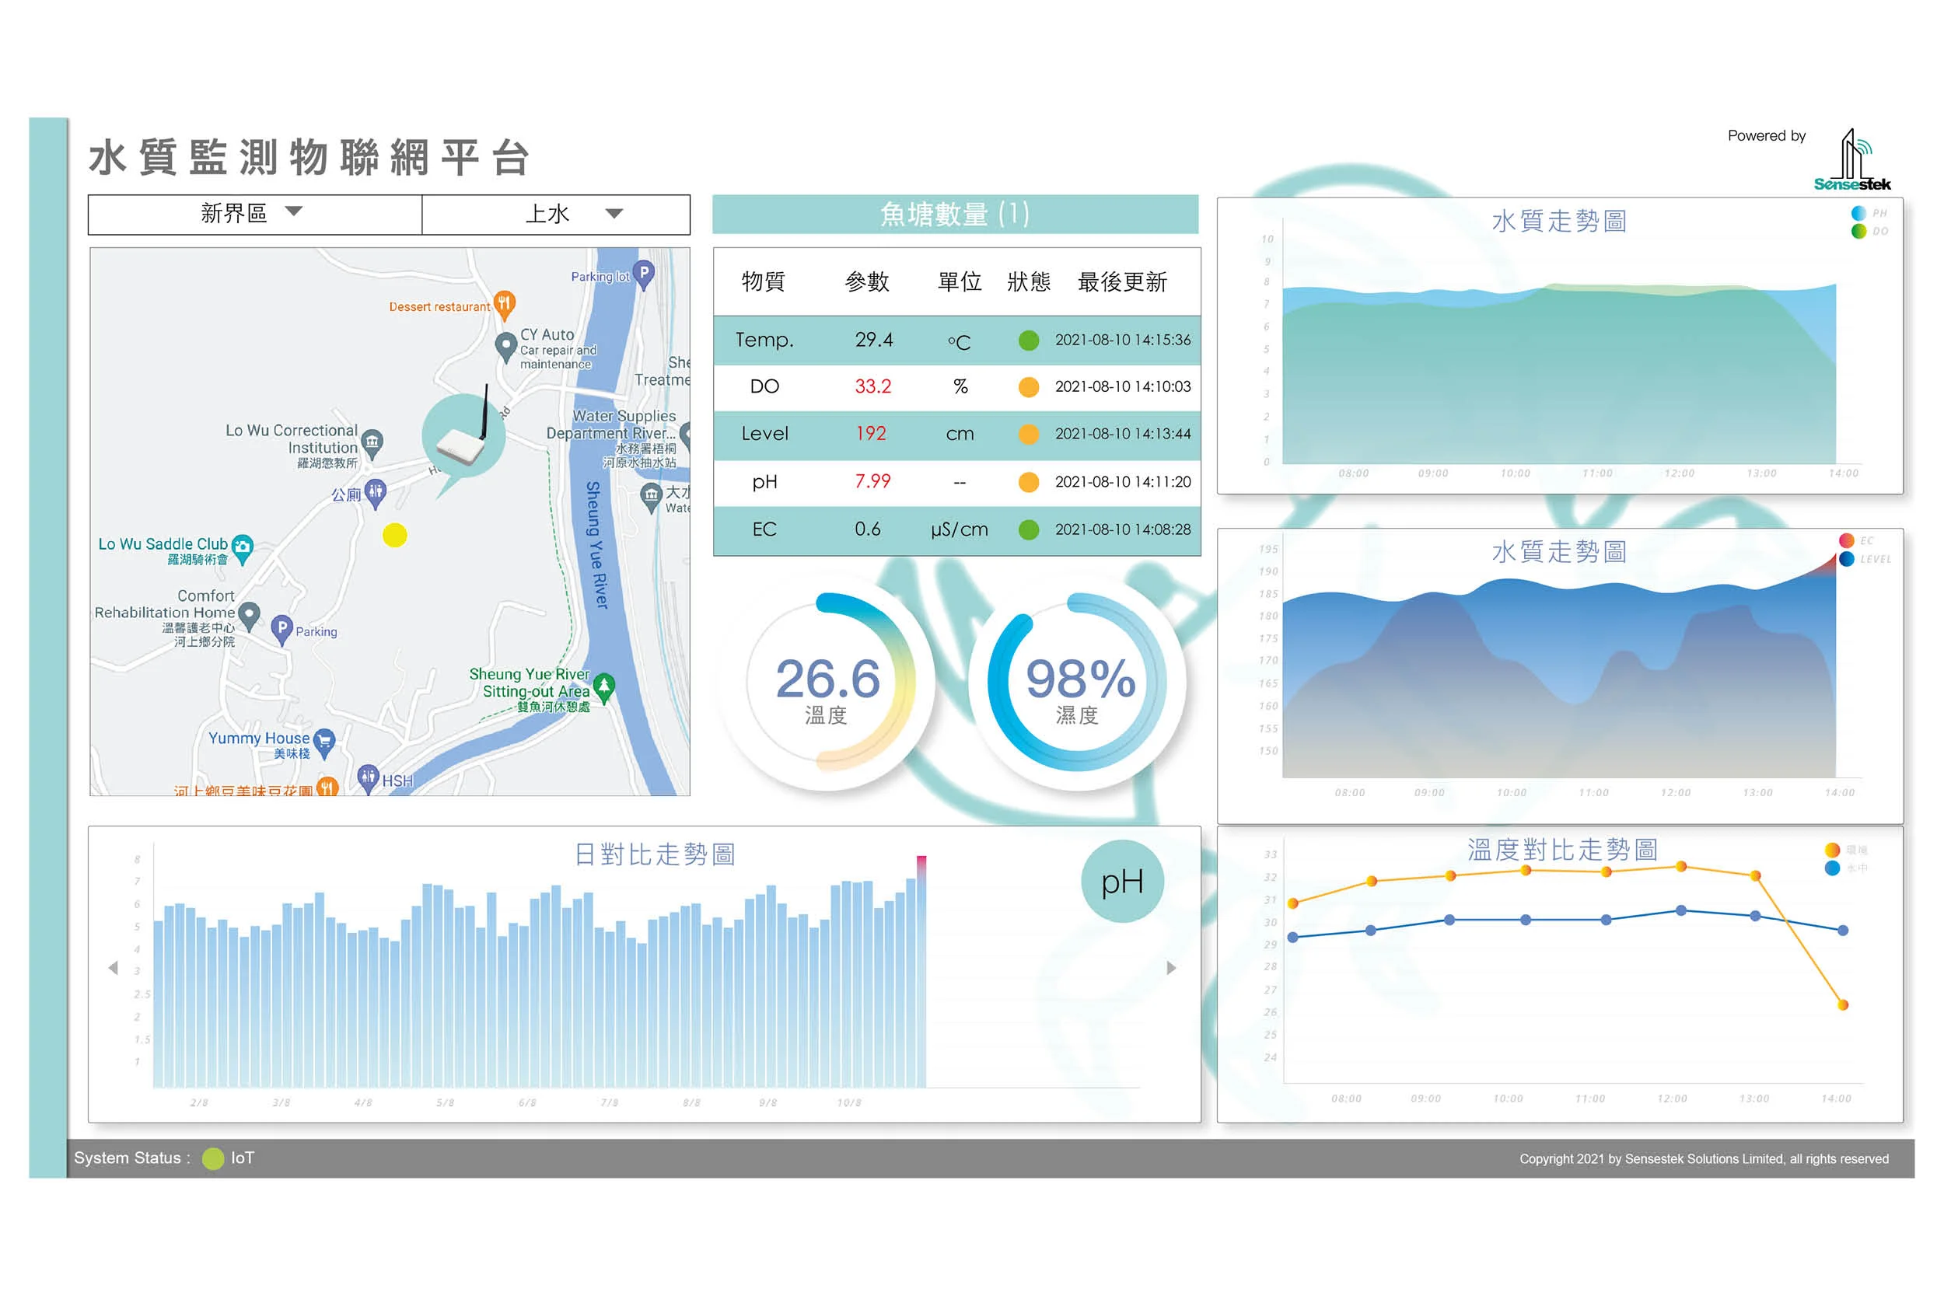
Task: Click the Sheung Yue River Sitting-out Area pin
Action: [x=604, y=686]
